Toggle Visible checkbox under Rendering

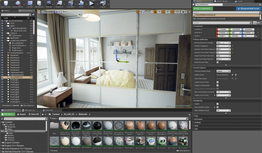pyautogui.click(x=217, y=104)
